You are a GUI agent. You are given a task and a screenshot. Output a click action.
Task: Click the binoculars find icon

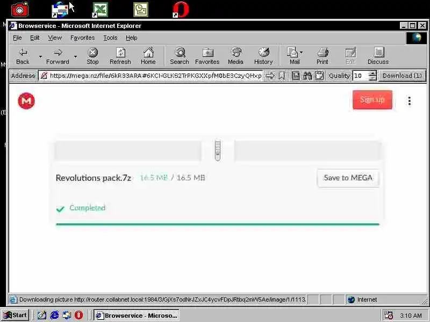[x=307, y=76]
